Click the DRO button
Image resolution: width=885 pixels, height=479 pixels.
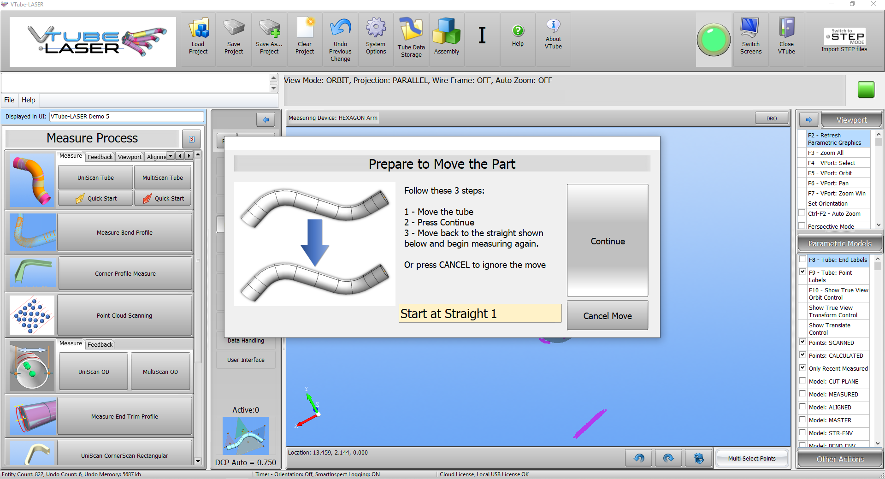click(772, 118)
